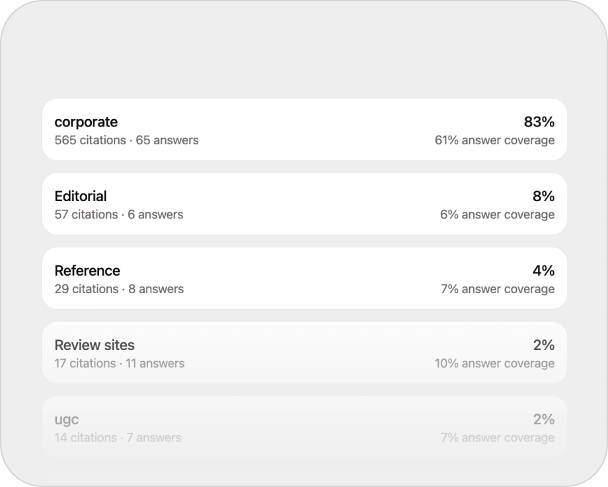The image size is (608, 487).
Task: Open the Reference category card
Action: click(x=304, y=279)
